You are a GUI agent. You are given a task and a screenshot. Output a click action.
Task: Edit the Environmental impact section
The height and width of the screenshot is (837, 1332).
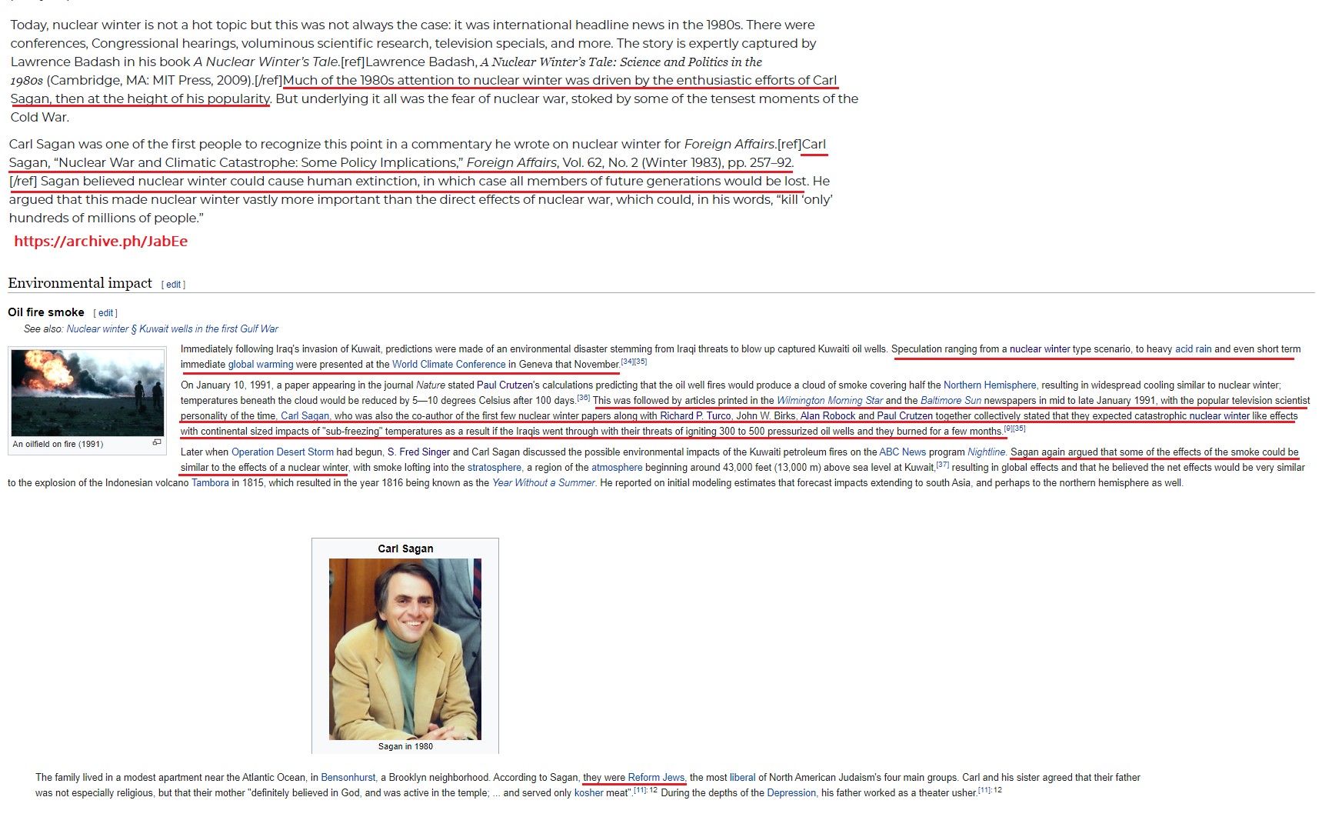pyautogui.click(x=174, y=285)
